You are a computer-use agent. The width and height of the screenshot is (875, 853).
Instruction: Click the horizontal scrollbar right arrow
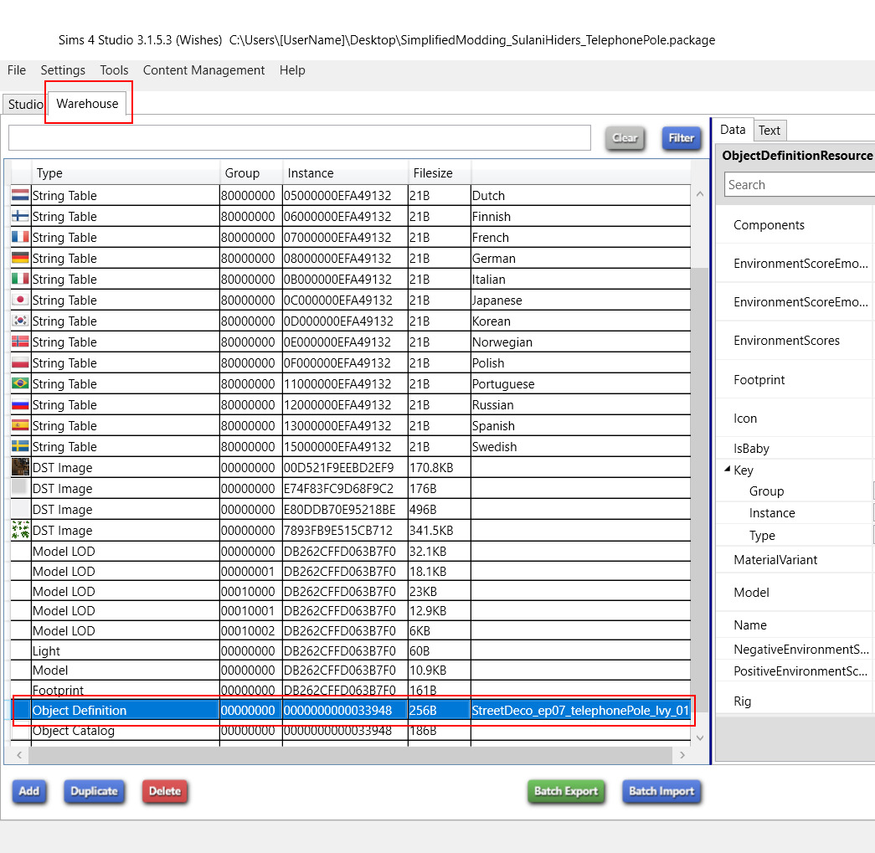[x=682, y=755]
